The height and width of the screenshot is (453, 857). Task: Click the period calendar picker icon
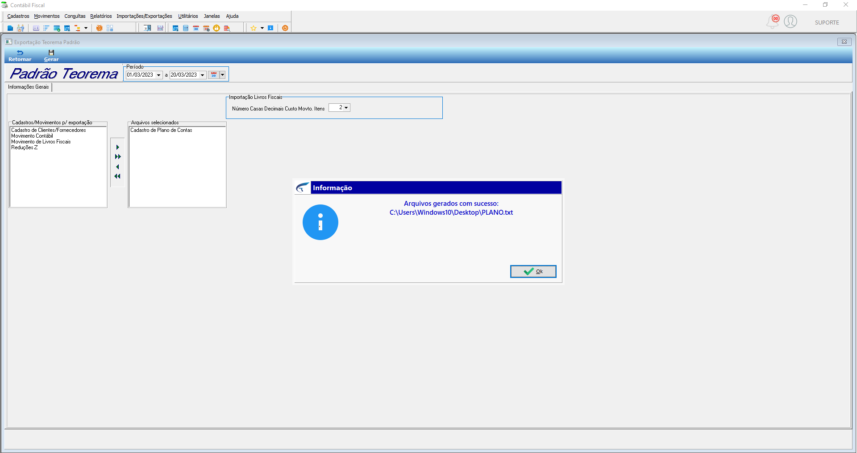(214, 75)
